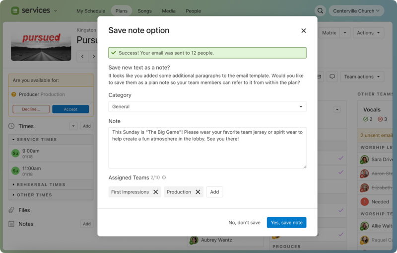Open the Centerville Church account dropdown
The height and width of the screenshot is (253, 397).
pos(356,10)
